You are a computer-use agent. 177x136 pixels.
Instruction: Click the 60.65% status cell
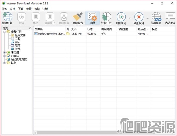tap(91, 34)
